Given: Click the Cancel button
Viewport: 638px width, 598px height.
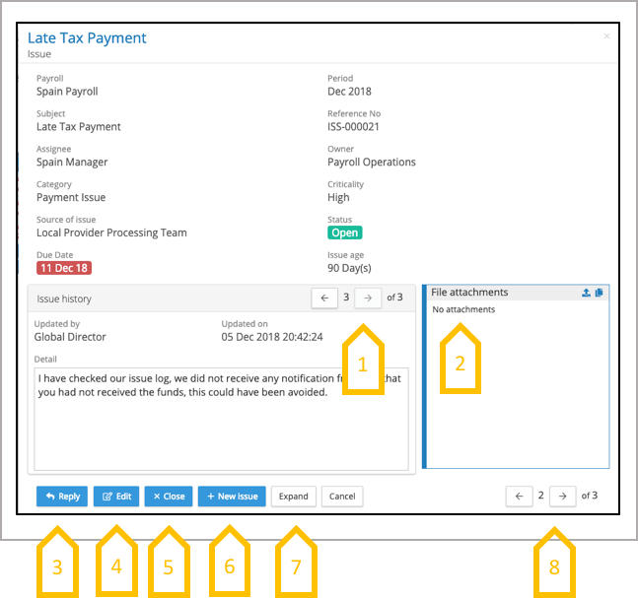Looking at the screenshot, I should click(x=342, y=497).
